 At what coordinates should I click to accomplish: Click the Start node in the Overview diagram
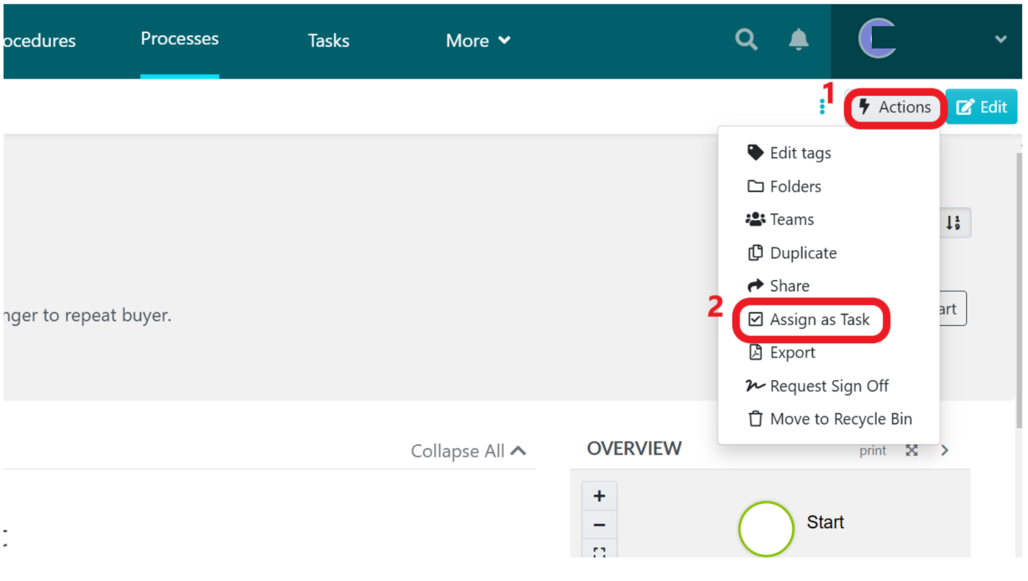point(765,529)
